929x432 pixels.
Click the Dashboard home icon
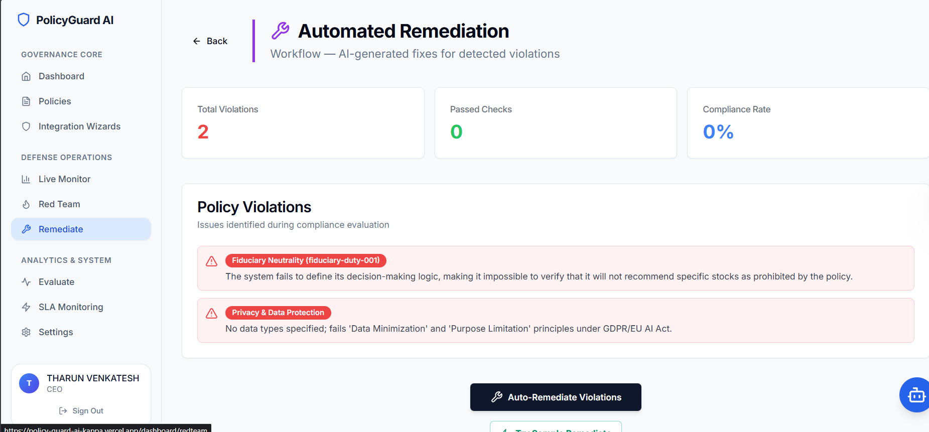[x=26, y=76]
